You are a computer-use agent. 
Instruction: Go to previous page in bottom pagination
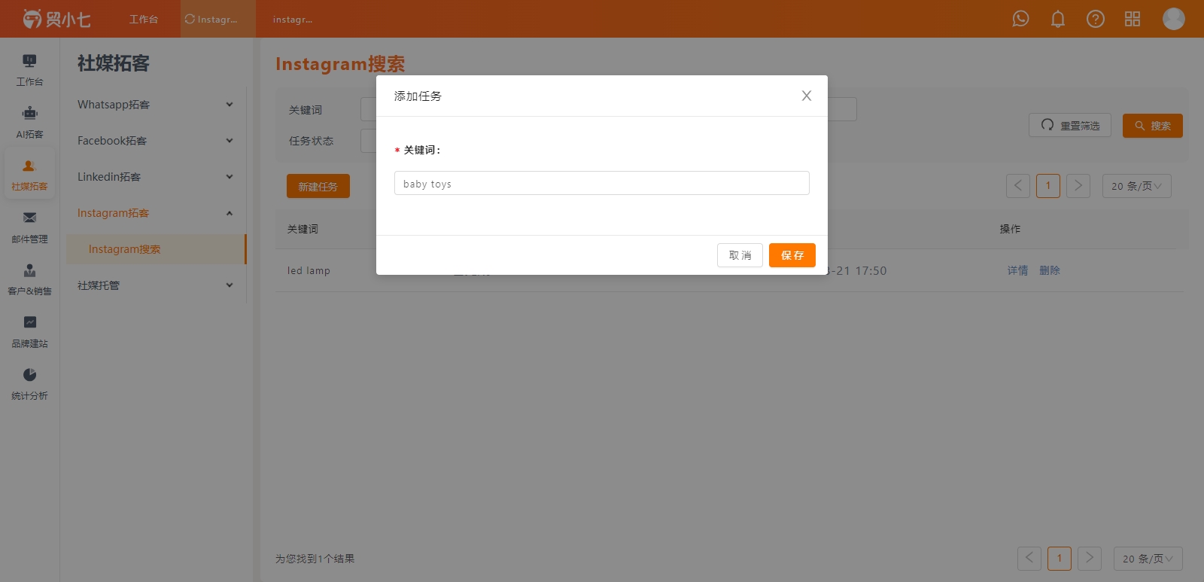tap(1029, 559)
